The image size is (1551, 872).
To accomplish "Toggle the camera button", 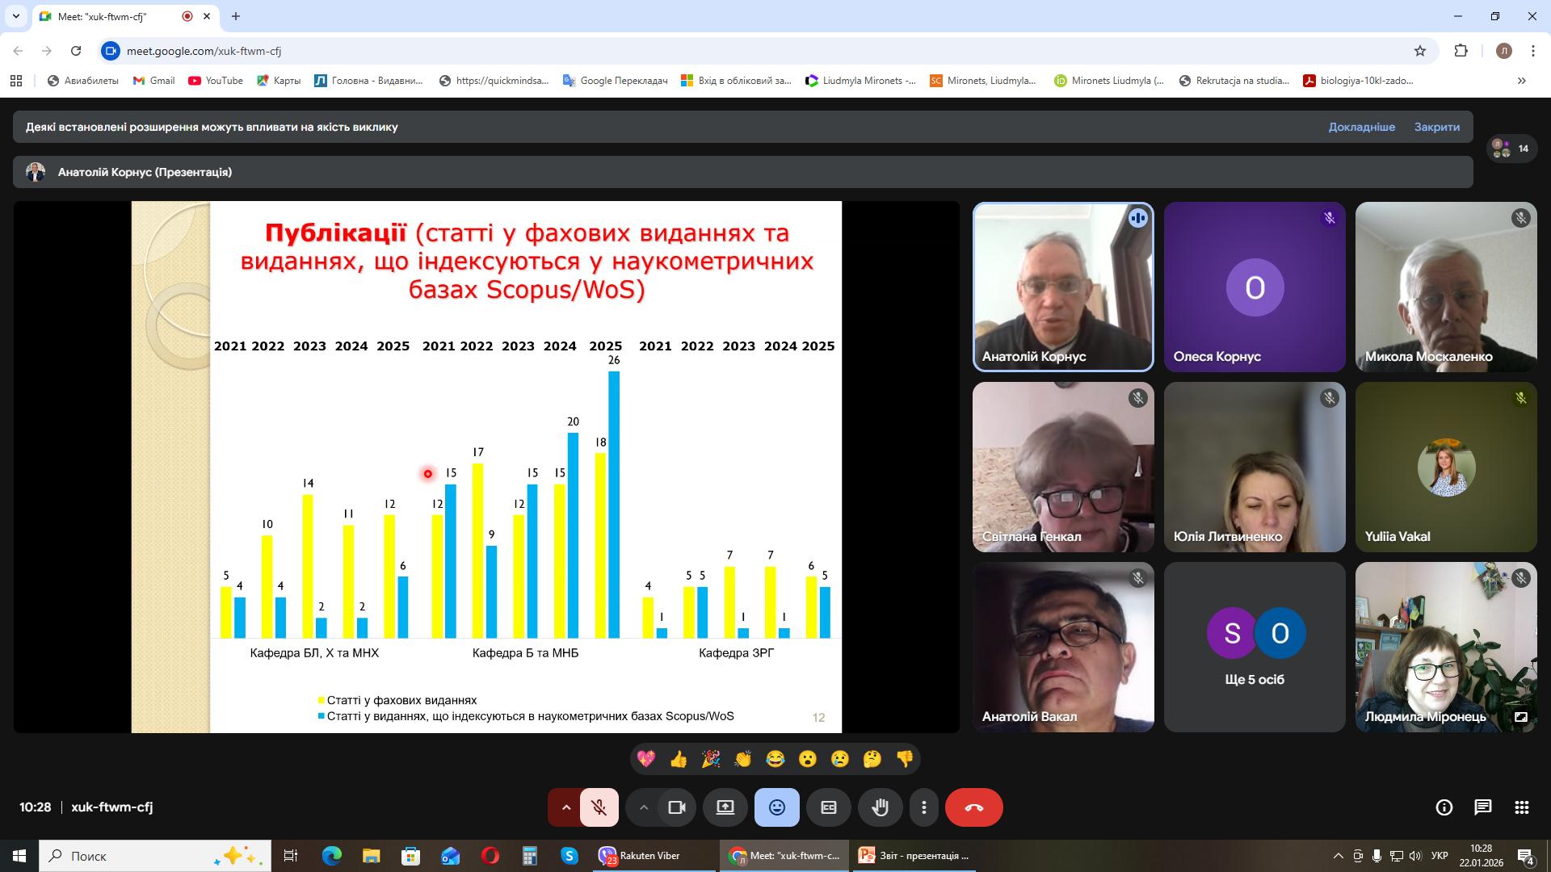I will (x=677, y=807).
